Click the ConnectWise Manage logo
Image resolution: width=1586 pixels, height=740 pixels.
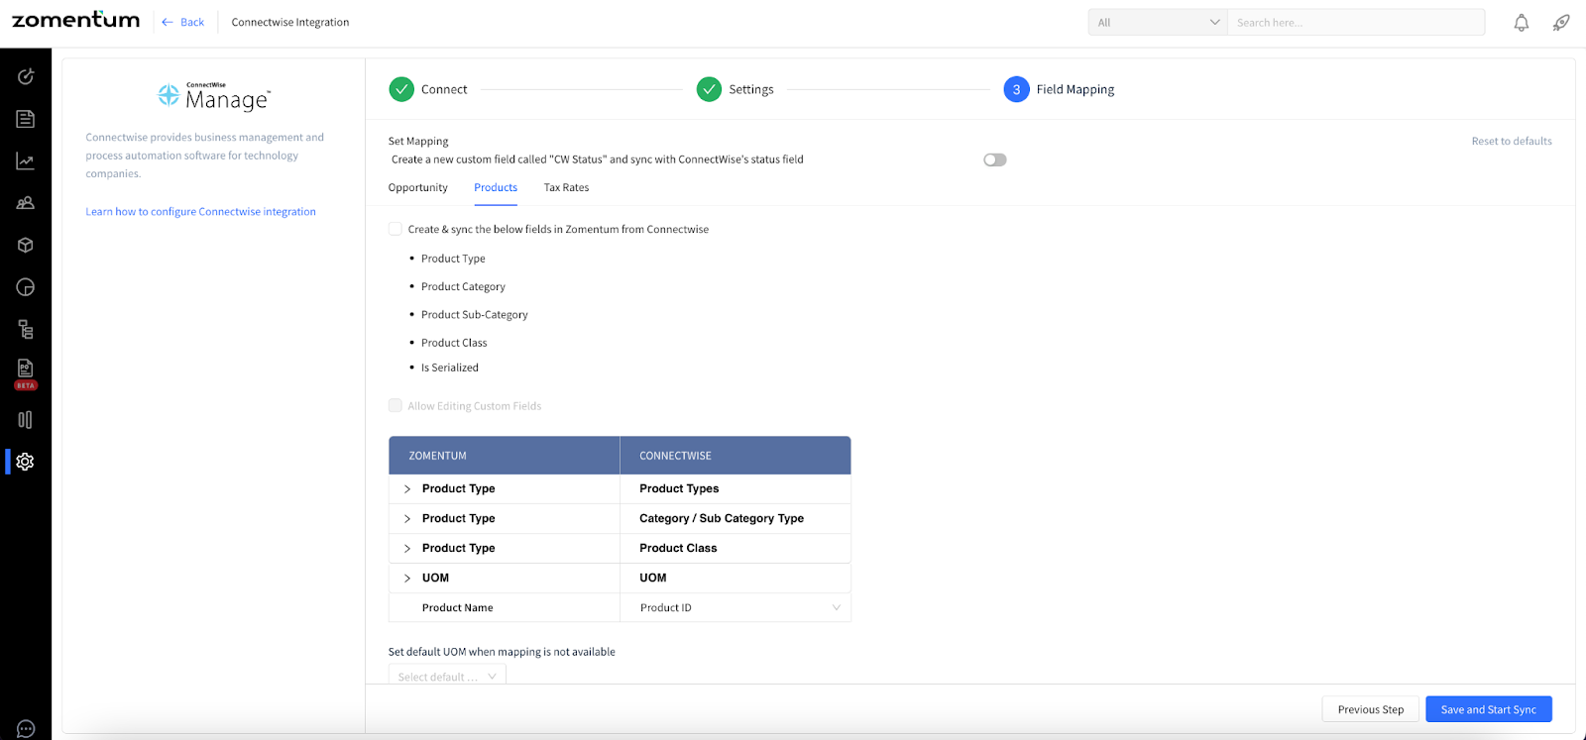click(214, 96)
